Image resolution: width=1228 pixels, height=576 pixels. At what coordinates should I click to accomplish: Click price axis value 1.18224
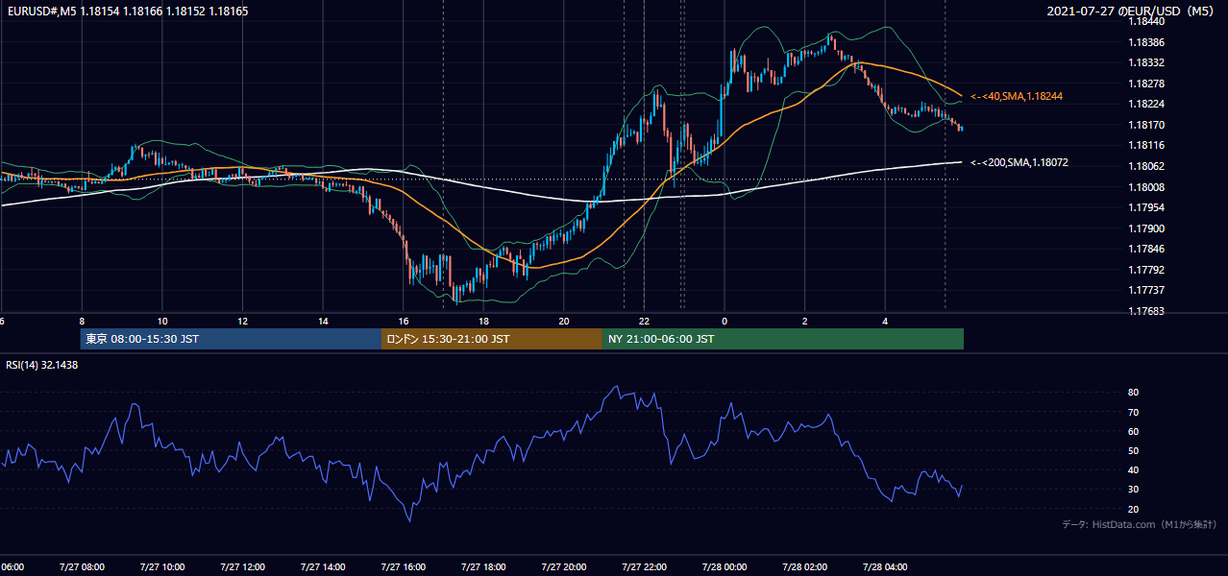[x=1146, y=105]
